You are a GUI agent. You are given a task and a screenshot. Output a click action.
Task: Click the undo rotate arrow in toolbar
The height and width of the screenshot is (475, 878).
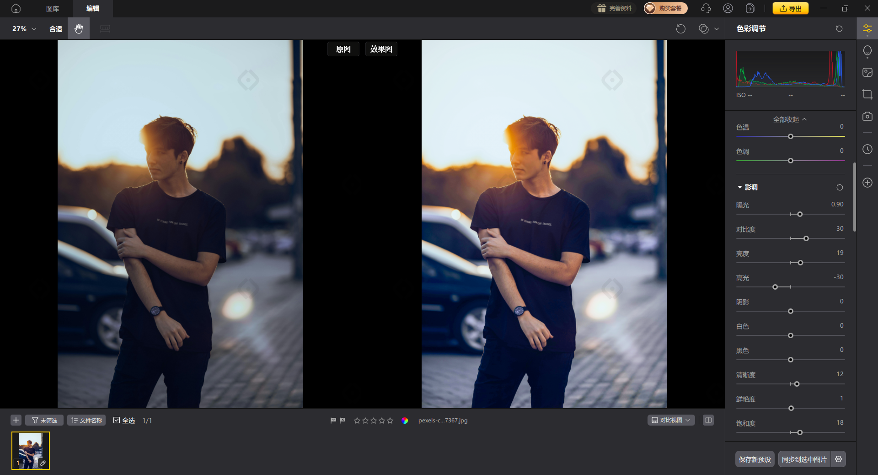(x=680, y=29)
